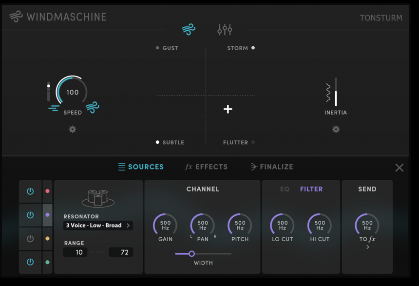The width and height of the screenshot is (419, 286).
Task: Toggle power for the green source row
Action: (30, 262)
